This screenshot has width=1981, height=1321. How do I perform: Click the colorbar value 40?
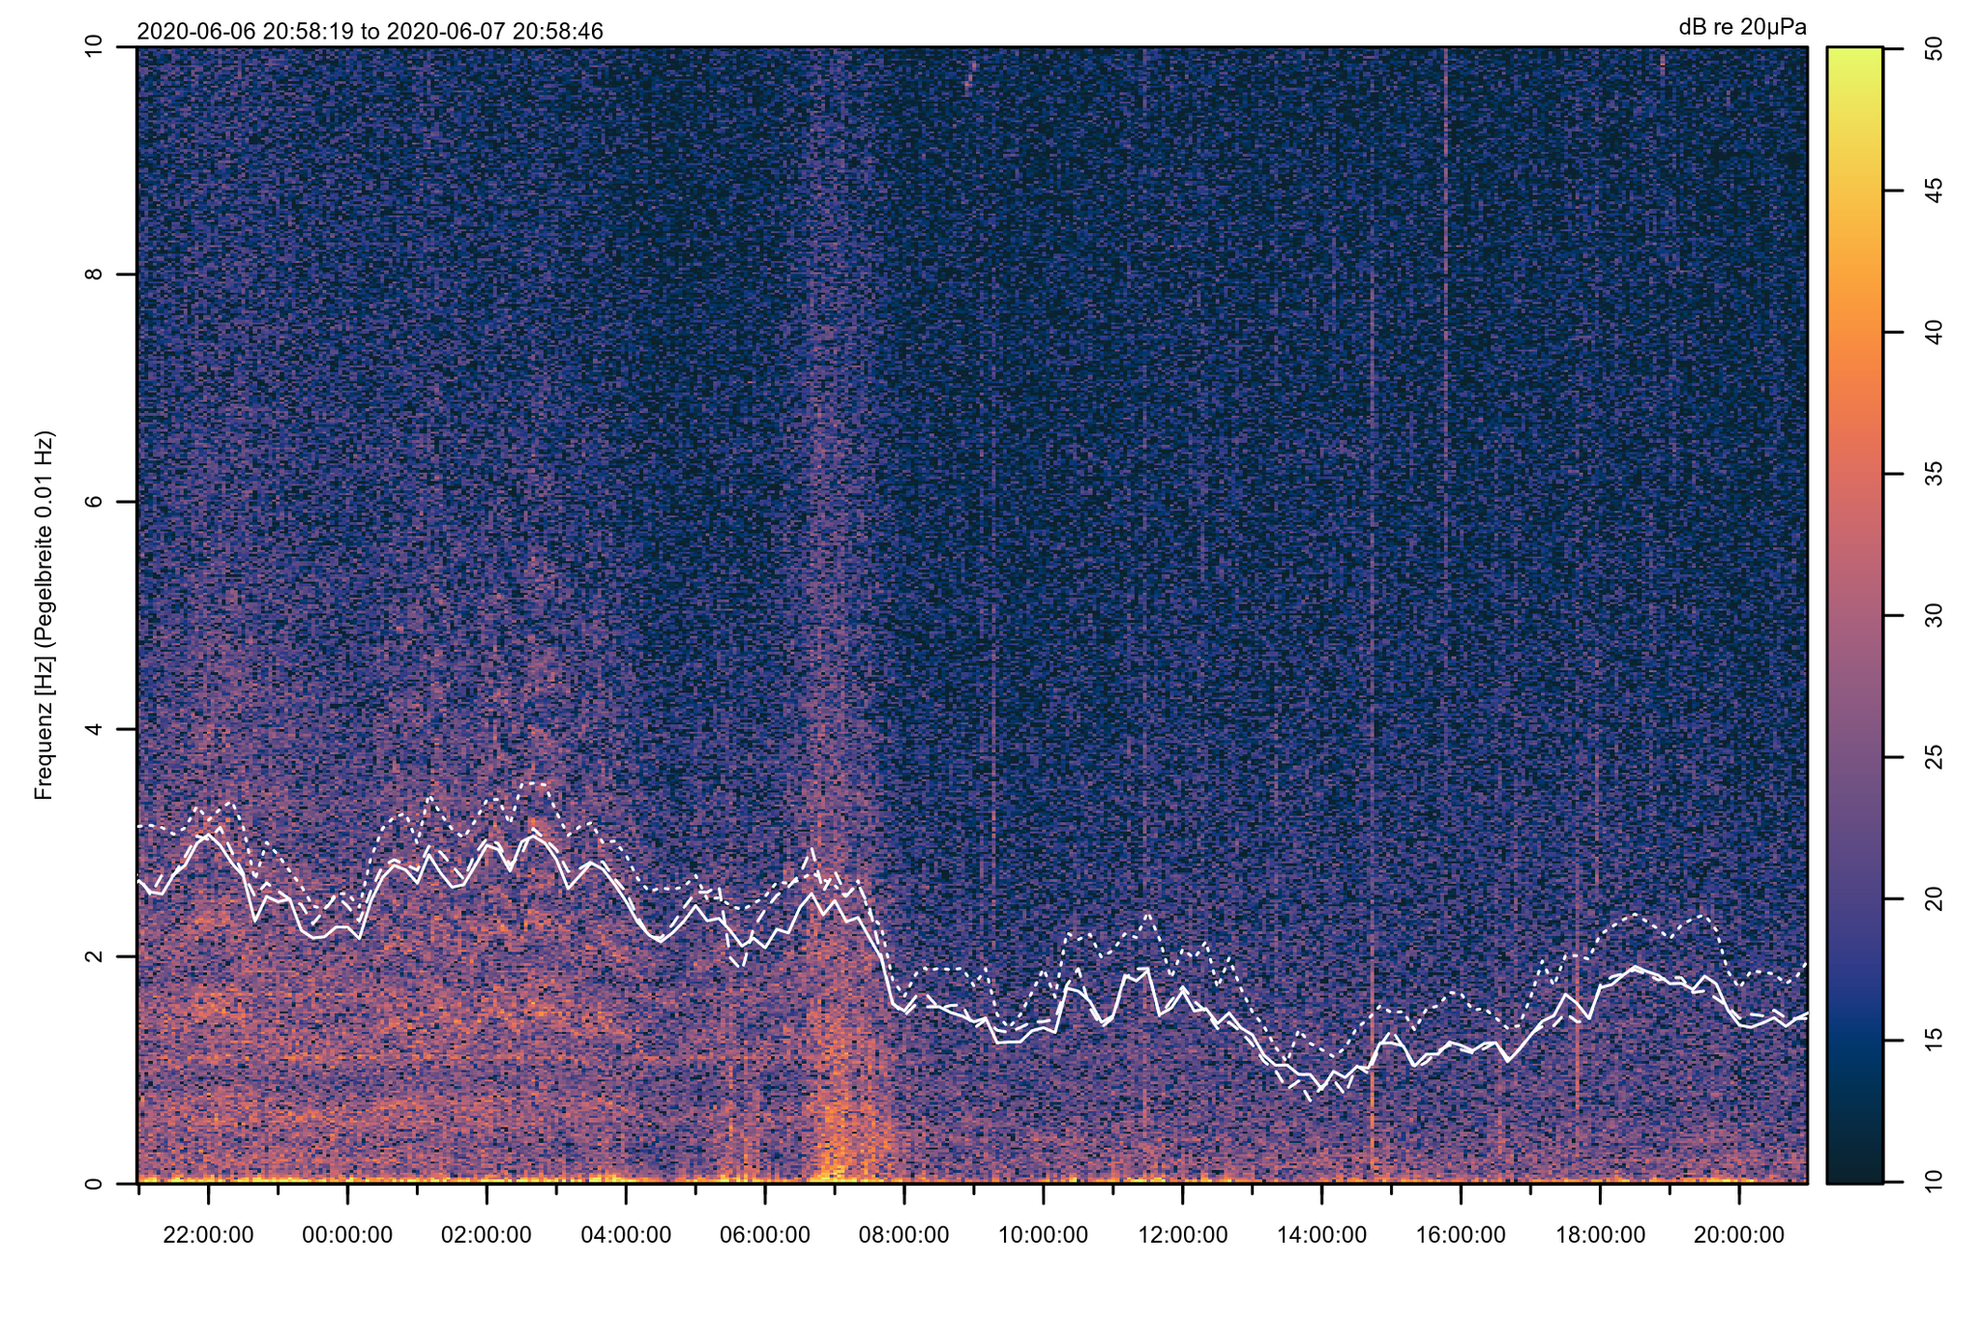[x=1934, y=333]
